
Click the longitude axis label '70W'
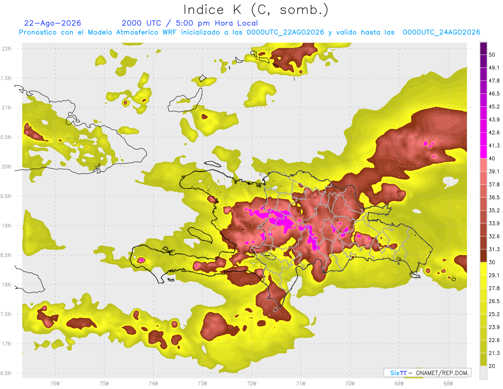pyautogui.click(x=350, y=384)
